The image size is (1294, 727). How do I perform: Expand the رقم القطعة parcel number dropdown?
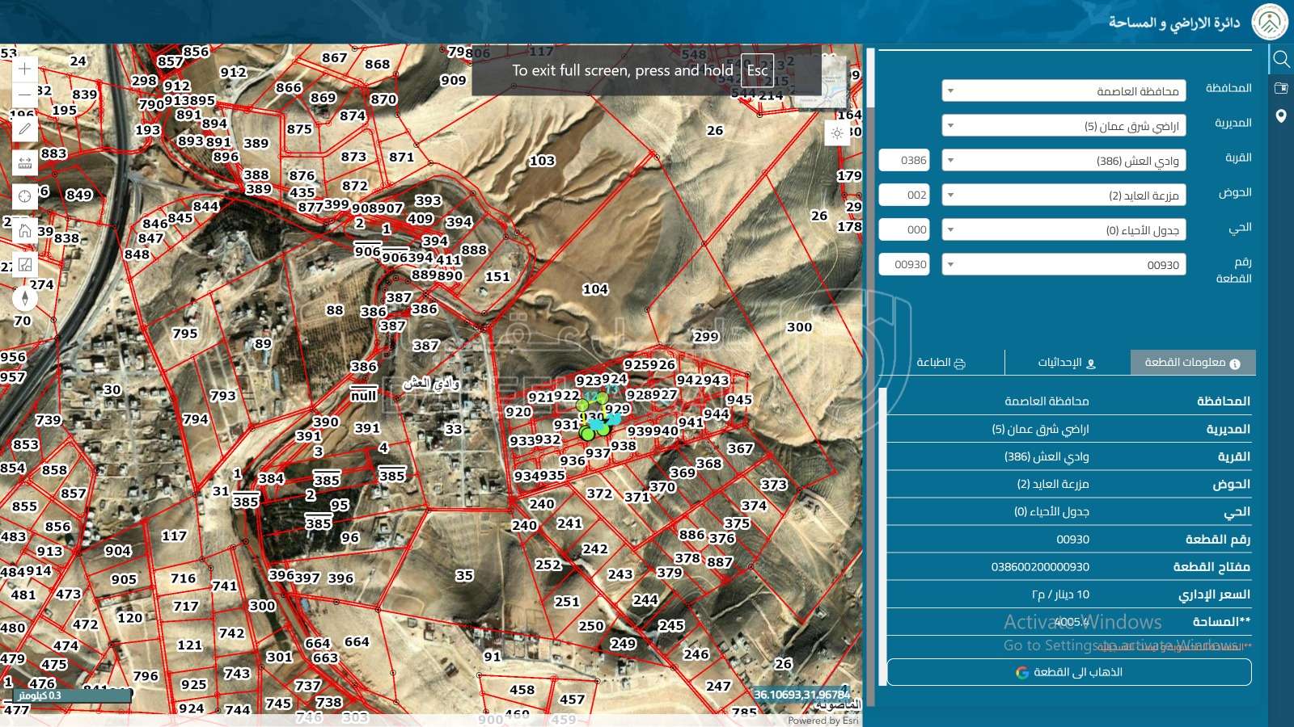click(x=1064, y=265)
